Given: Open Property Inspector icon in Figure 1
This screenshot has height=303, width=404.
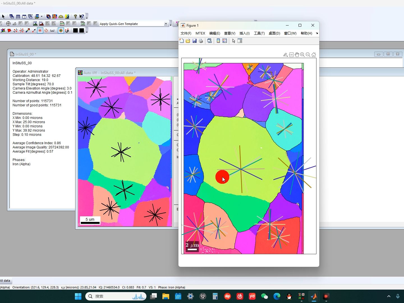Looking at the screenshot, I should [x=240, y=41].
